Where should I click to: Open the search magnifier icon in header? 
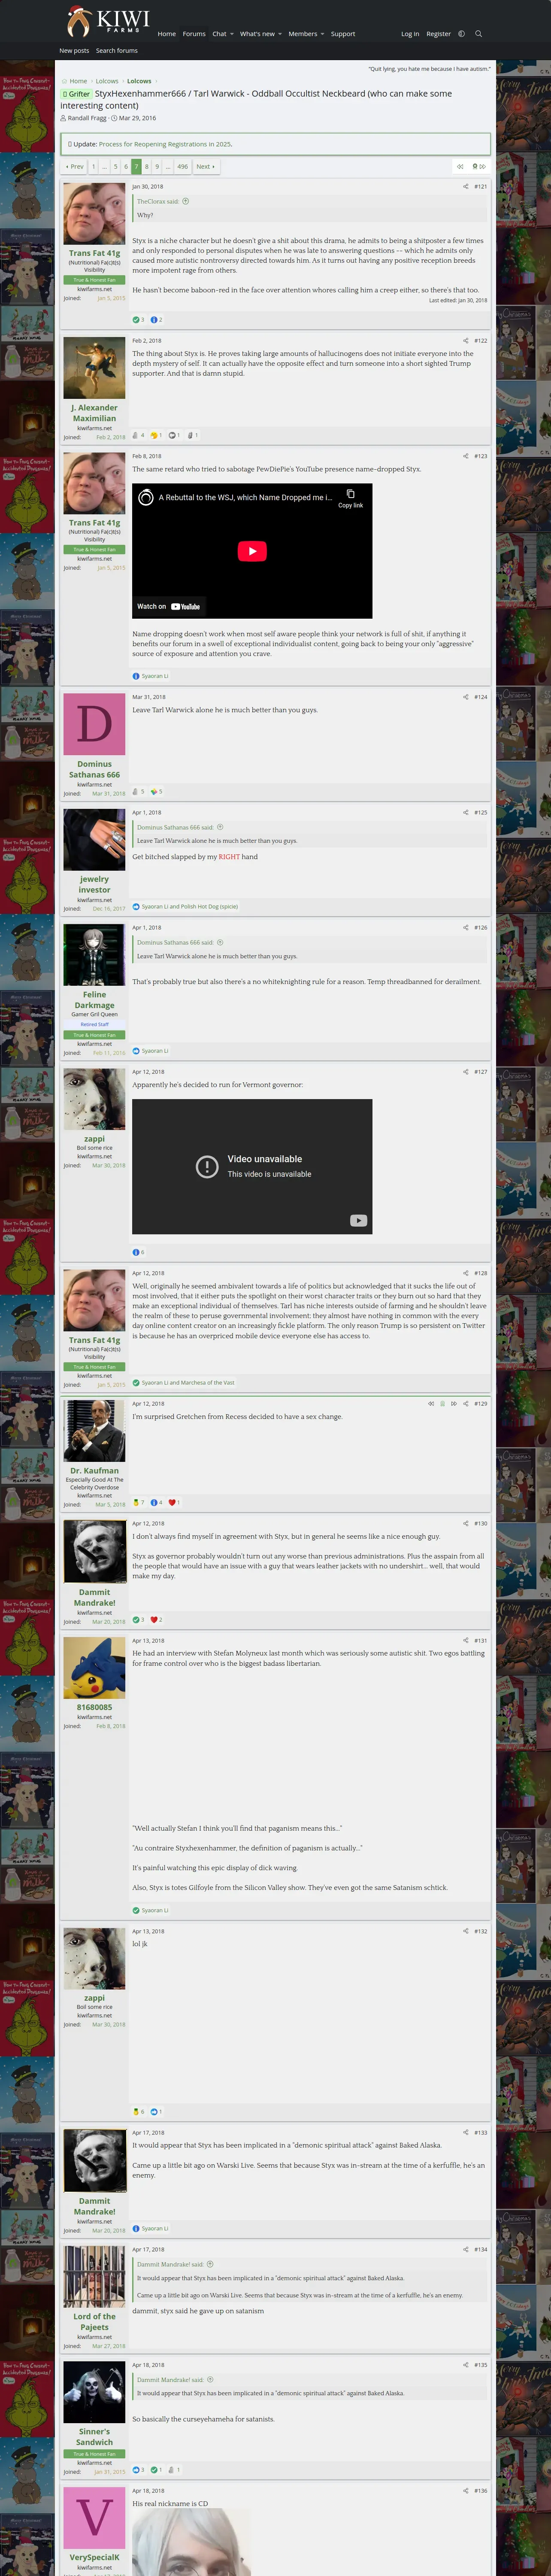[x=478, y=34]
